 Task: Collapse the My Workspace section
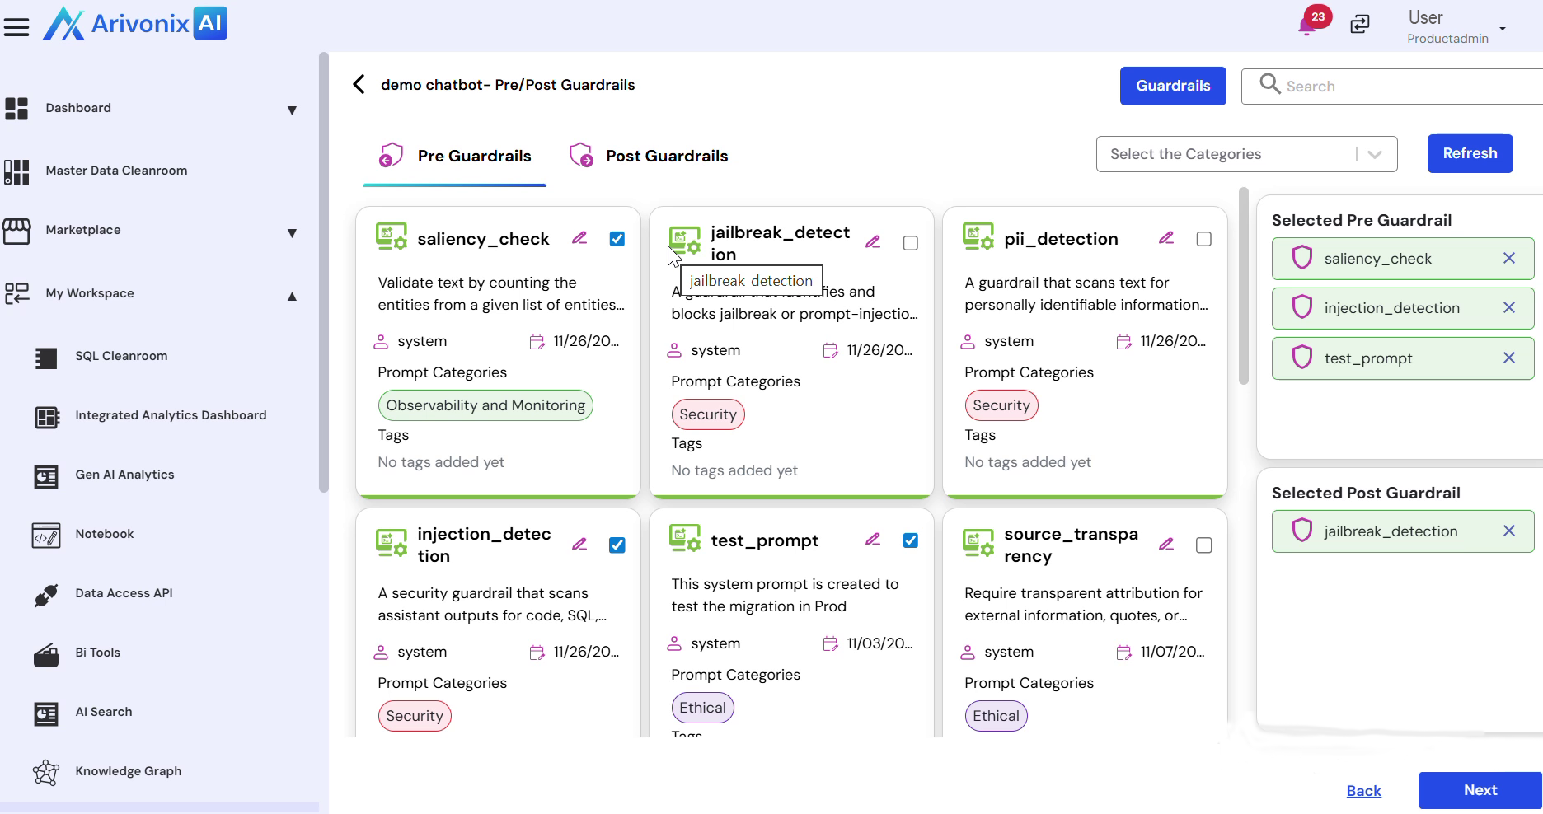[292, 296]
